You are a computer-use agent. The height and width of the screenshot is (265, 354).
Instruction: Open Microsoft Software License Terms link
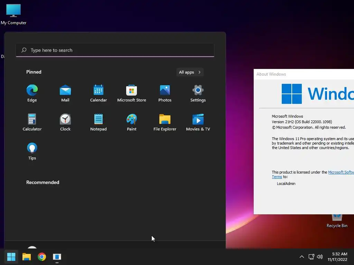point(341,172)
